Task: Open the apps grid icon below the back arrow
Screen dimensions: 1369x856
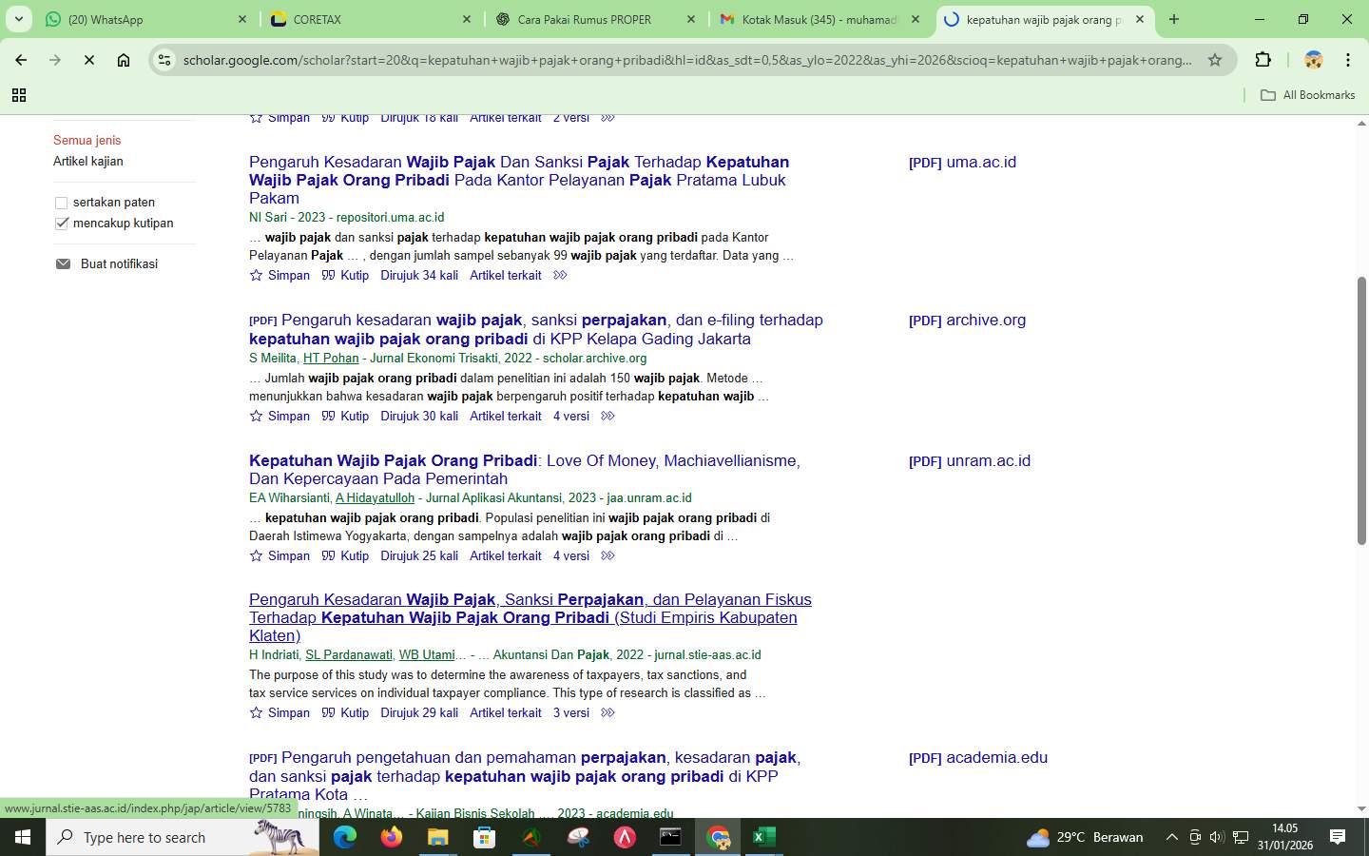Action: click(19, 95)
